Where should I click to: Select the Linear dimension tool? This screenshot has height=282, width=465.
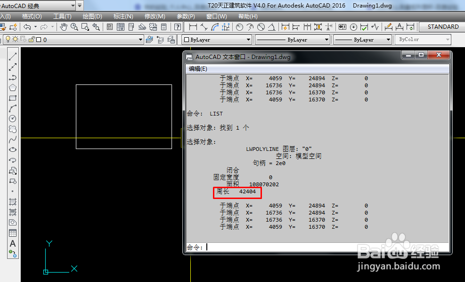(x=193, y=27)
